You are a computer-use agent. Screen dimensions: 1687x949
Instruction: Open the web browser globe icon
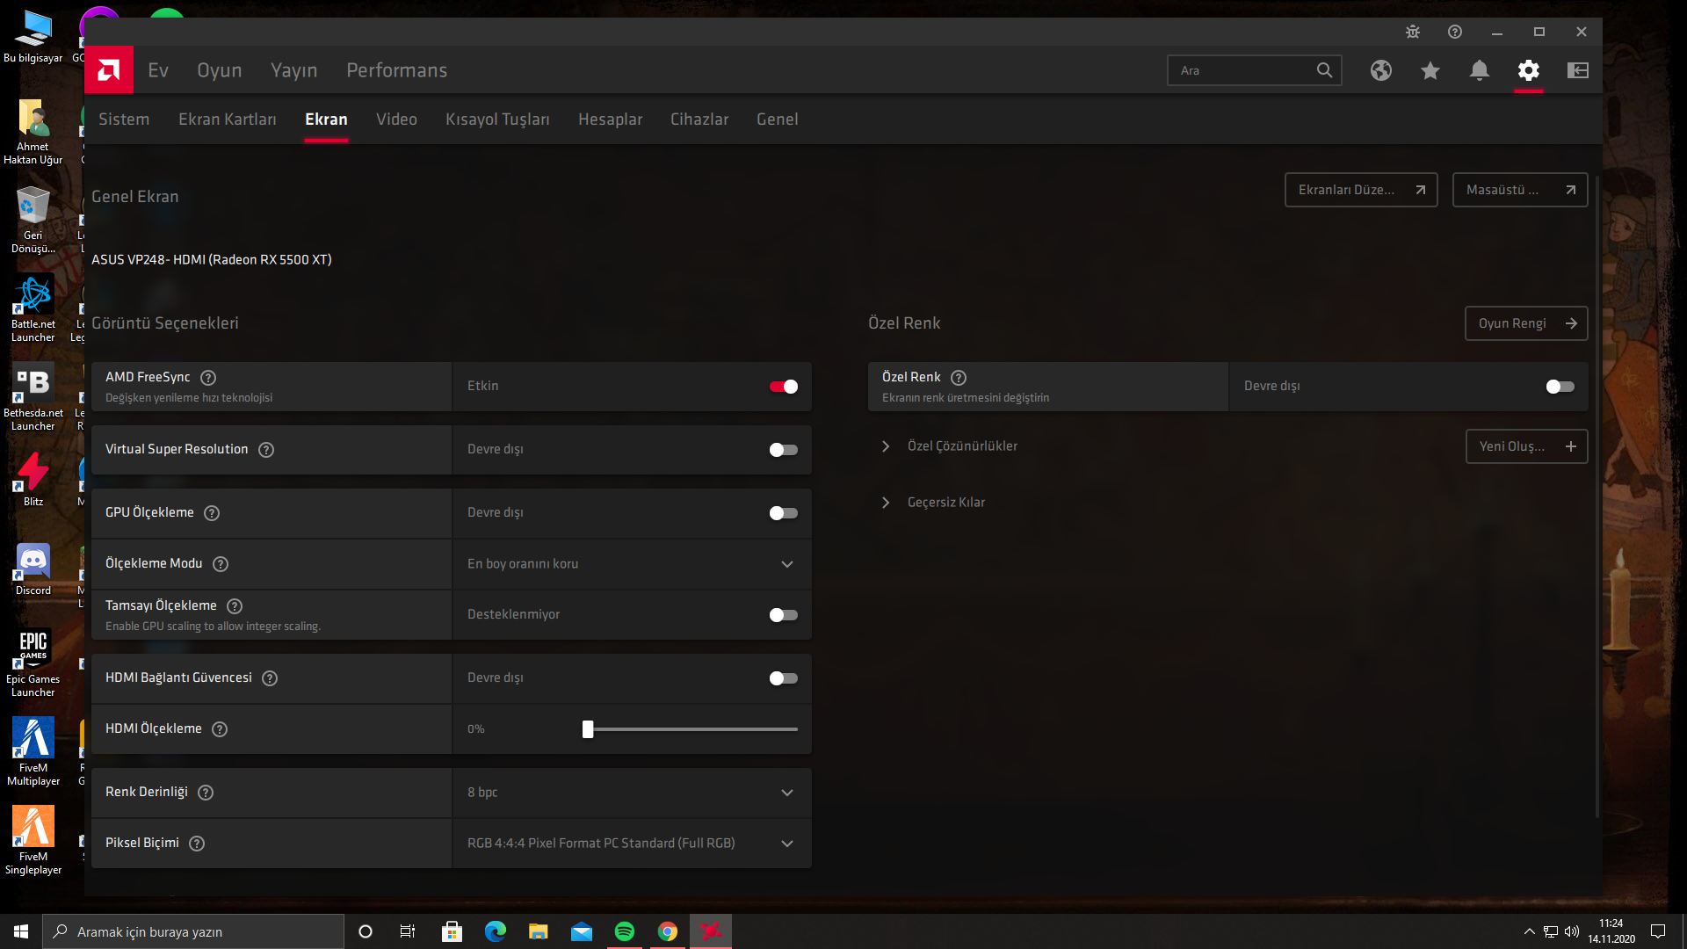[1380, 70]
